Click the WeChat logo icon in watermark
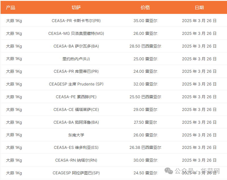The image size is (227, 180). click(169, 171)
